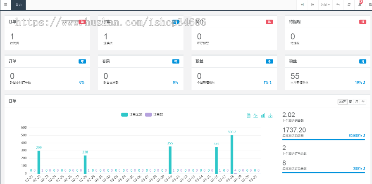Click the 355 bar on 03-10
Viewport: 372px width, 184px height.
170,160
